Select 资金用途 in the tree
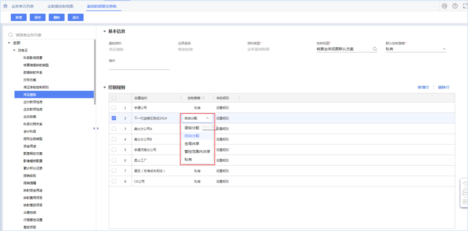Image resolution: width=468 pixels, height=231 pixels. (x=29, y=146)
